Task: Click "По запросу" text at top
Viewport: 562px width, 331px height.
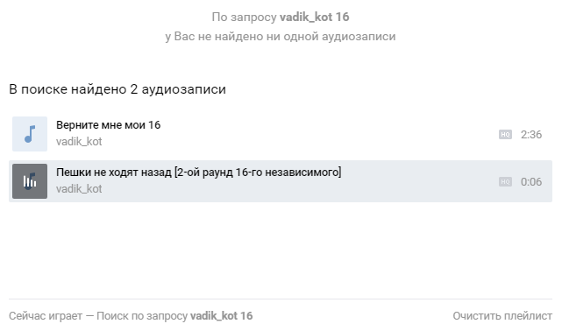Action: pyautogui.click(x=244, y=17)
